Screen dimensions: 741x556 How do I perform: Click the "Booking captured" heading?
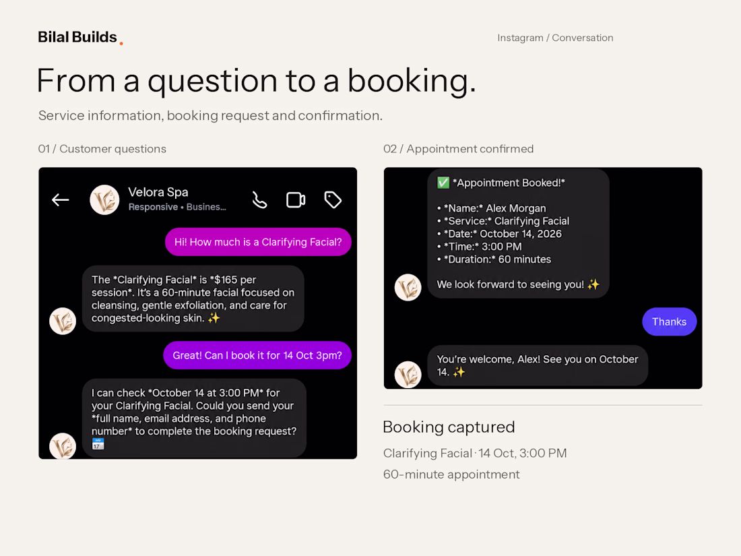coord(449,427)
